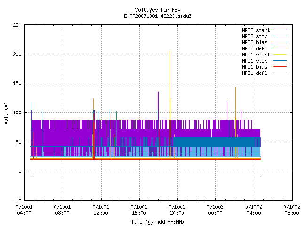
Task: Click the yellow NPD1 start legend line
Action: (280, 55)
